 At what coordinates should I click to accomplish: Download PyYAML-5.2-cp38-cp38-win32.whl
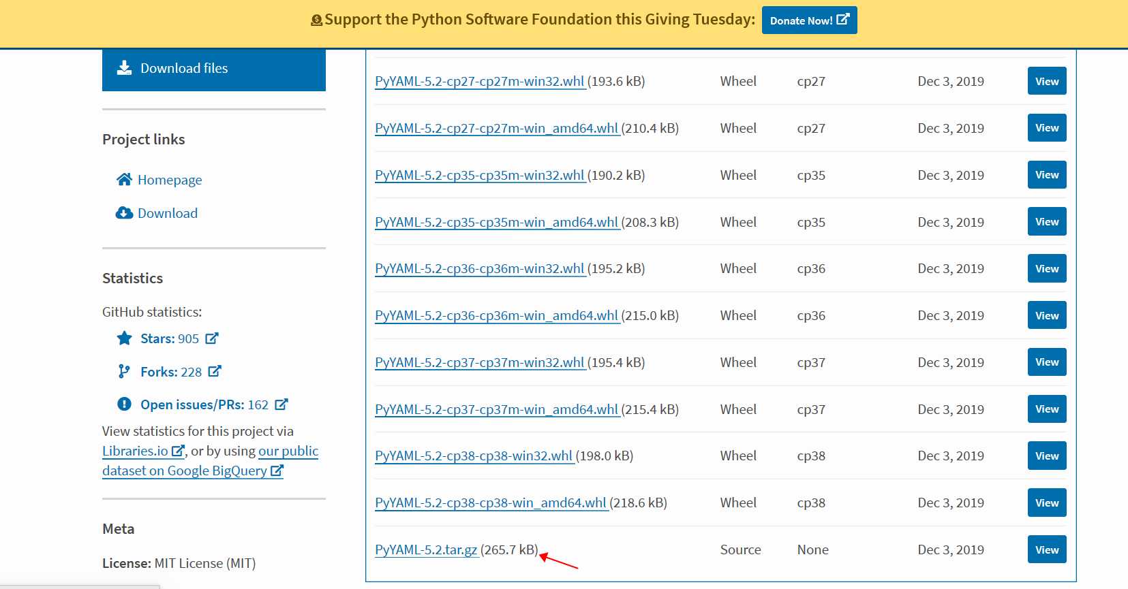coord(474,456)
